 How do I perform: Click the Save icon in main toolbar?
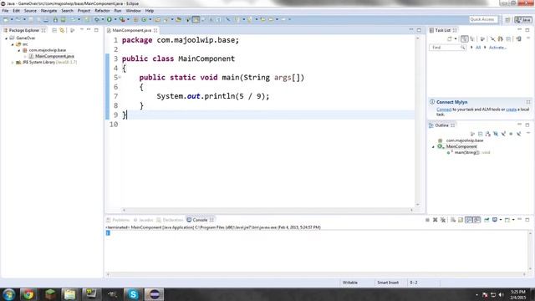point(31,19)
